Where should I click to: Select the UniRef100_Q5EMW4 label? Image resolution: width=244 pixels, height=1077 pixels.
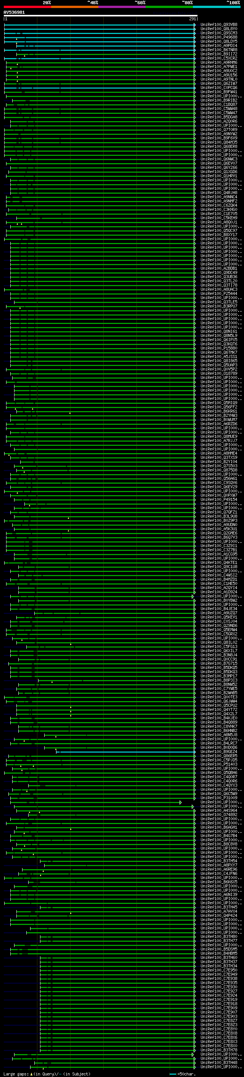coord(219,630)
